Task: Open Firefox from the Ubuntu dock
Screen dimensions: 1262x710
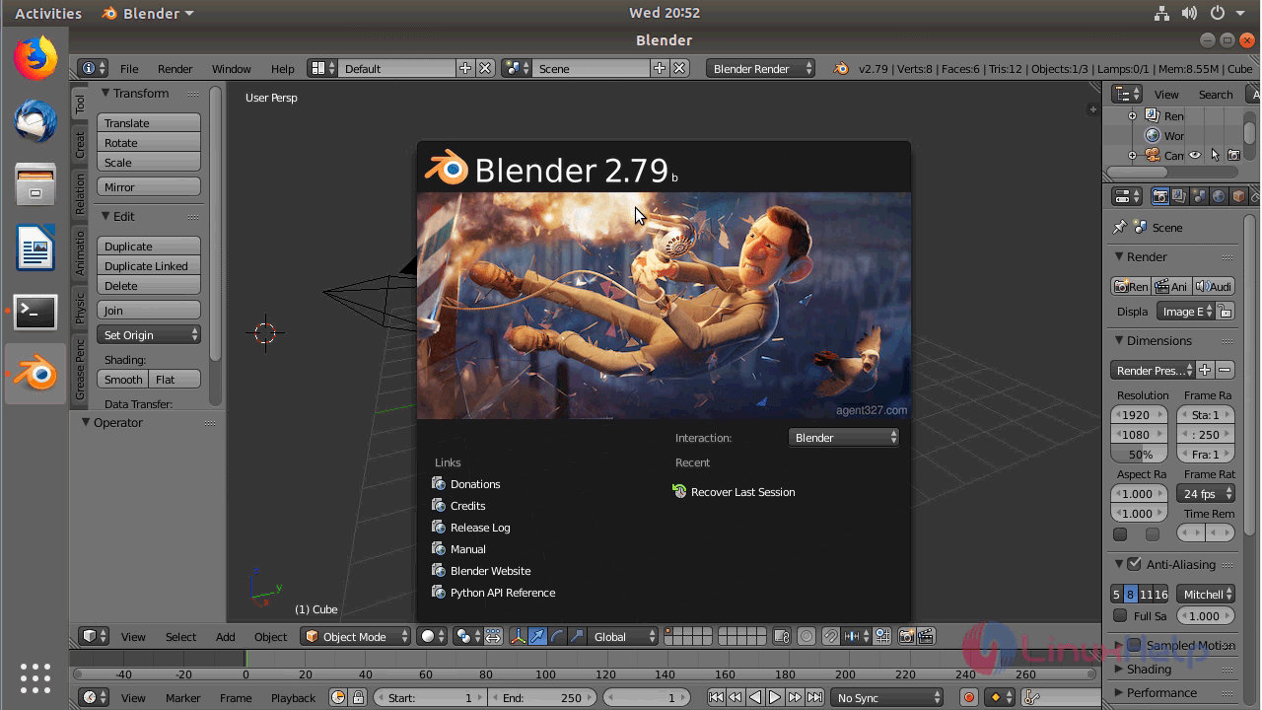Action: point(35,59)
